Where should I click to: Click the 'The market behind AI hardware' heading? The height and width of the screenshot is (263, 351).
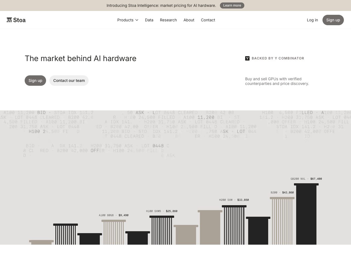click(x=81, y=58)
